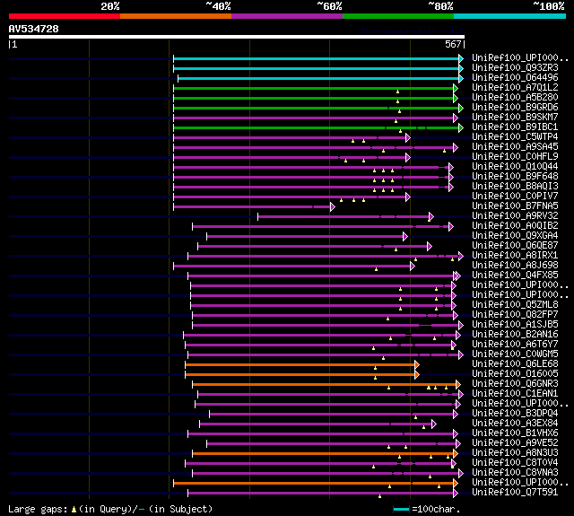Select the UniRef100_C0PIV7 entry
574x516 pixels.
[x=515, y=197]
